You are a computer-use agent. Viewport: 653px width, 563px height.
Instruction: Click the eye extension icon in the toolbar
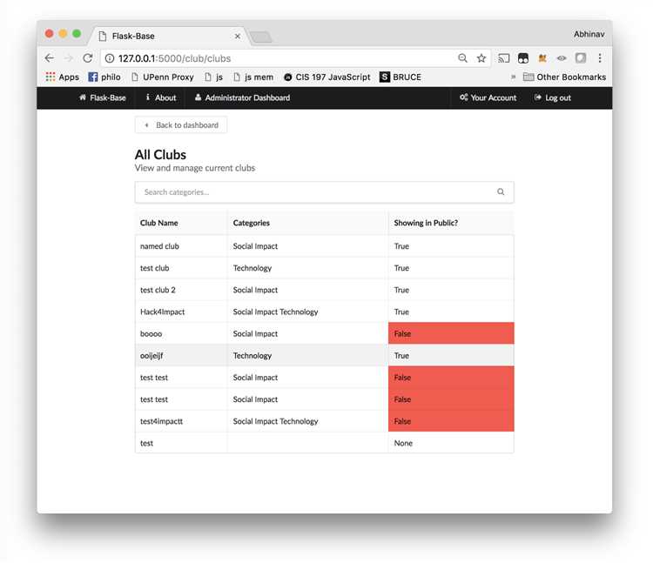[x=562, y=58]
